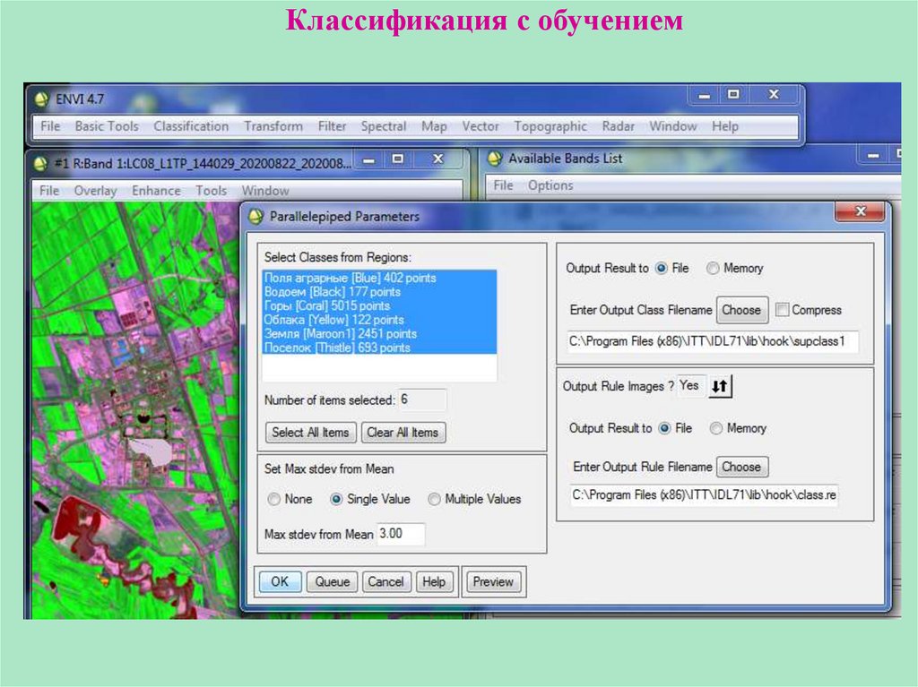This screenshot has height=687, width=918.
Task: Minimize the #1 R:Band display window
Action: click(x=368, y=159)
